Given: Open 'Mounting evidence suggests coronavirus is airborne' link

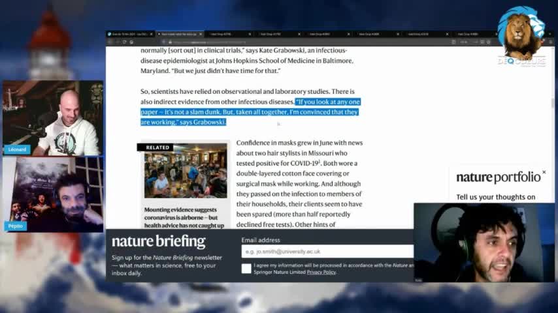Looking at the screenshot, I should (x=184, y=217).
